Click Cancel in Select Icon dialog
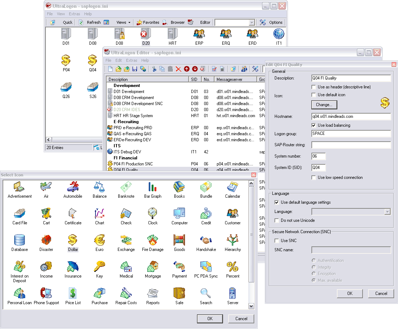Screen dimensions: 398x329 (241, 319)
